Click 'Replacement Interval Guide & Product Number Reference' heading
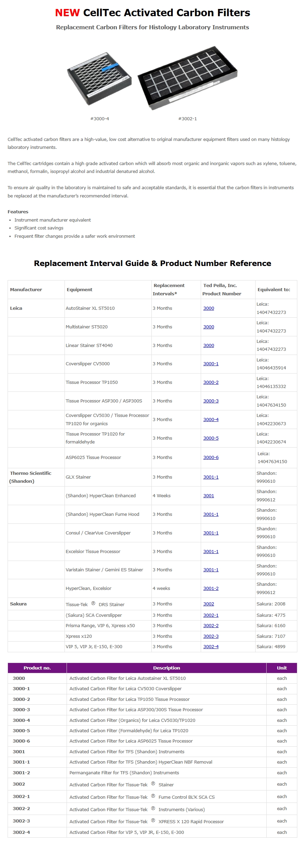The height and width of the screenshot is (848, 308). point(152,263)
